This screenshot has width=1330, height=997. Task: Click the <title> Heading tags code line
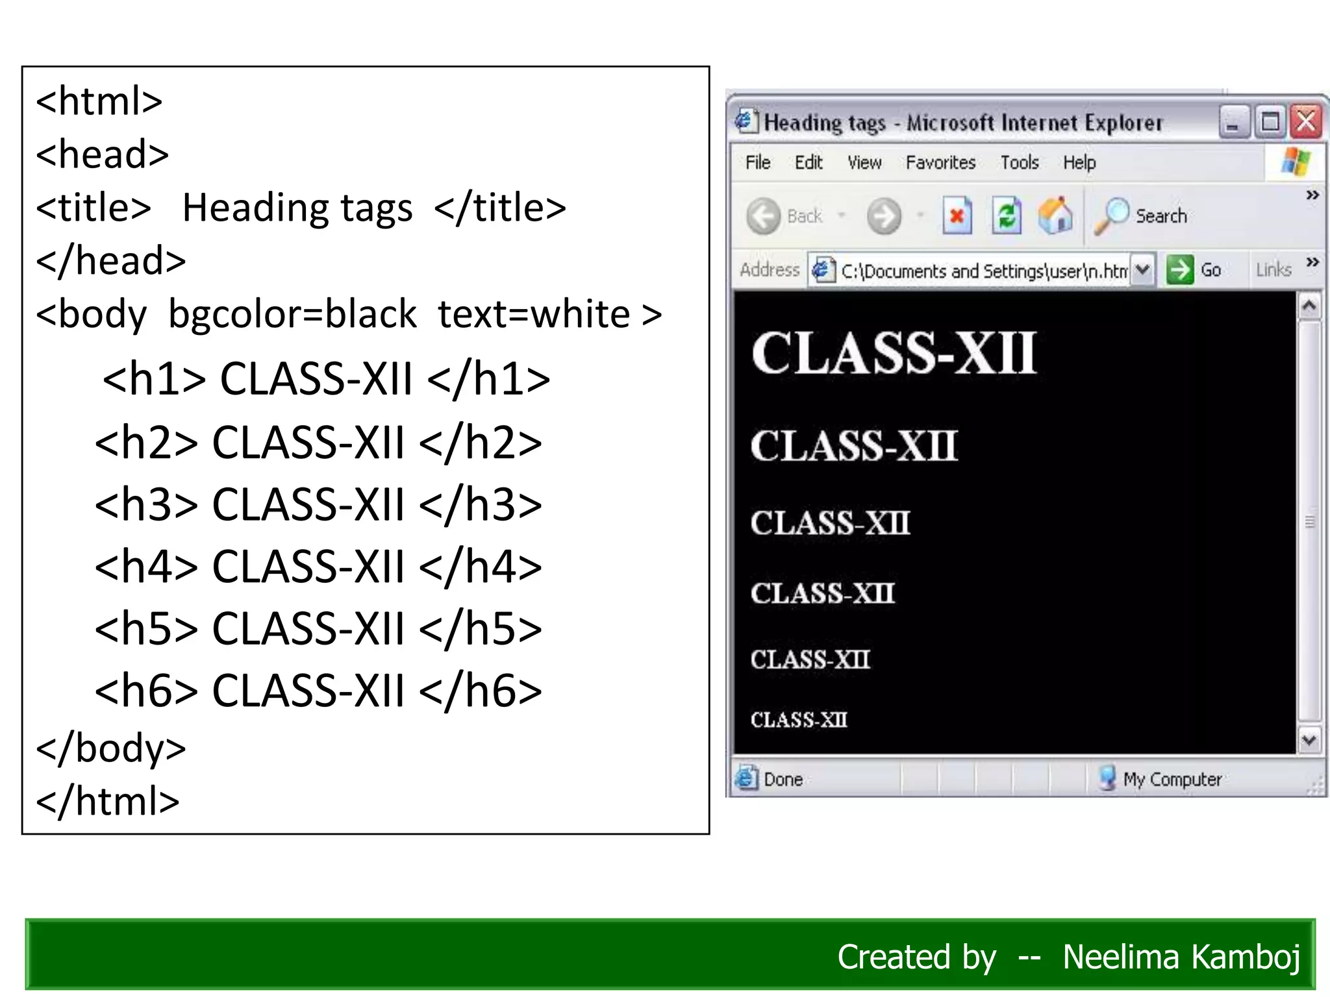pos(301,208)
